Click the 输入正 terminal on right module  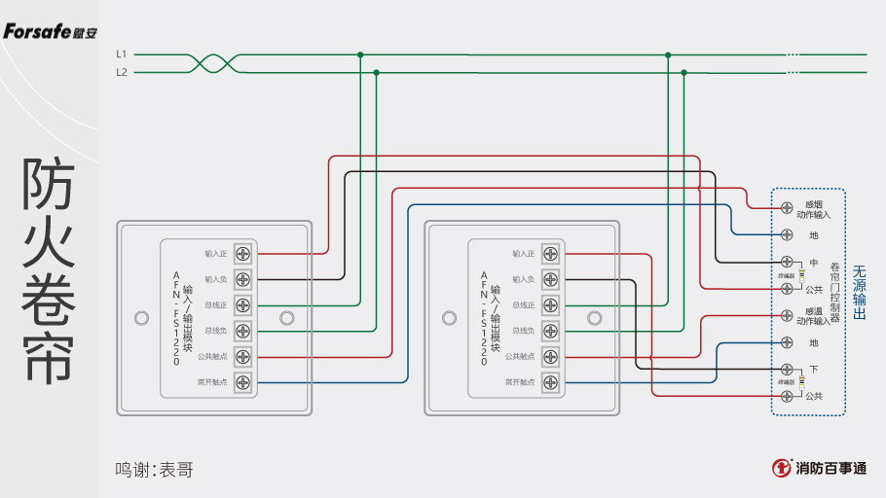pos(550,254)
